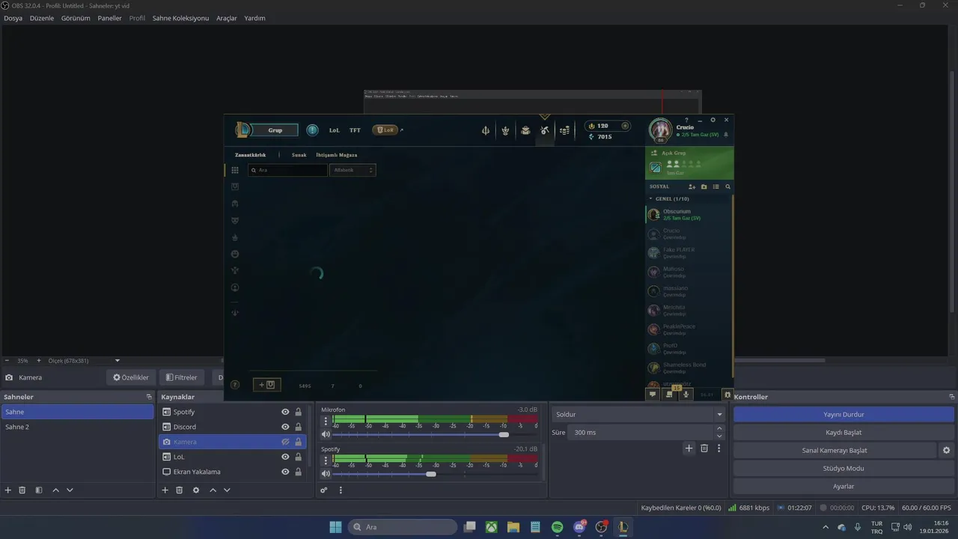
Task: Decrease Süre duration with down arrow
Action: pyautogui.click(x=720, y=436)
